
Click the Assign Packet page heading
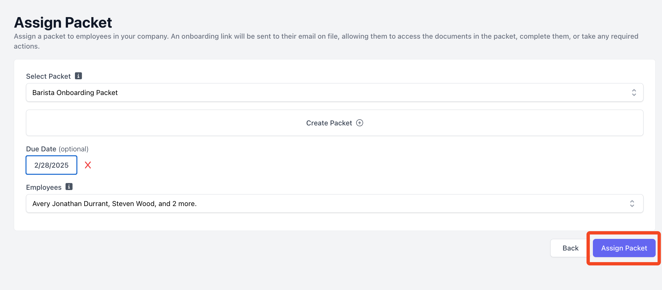(x=63, y=22)
